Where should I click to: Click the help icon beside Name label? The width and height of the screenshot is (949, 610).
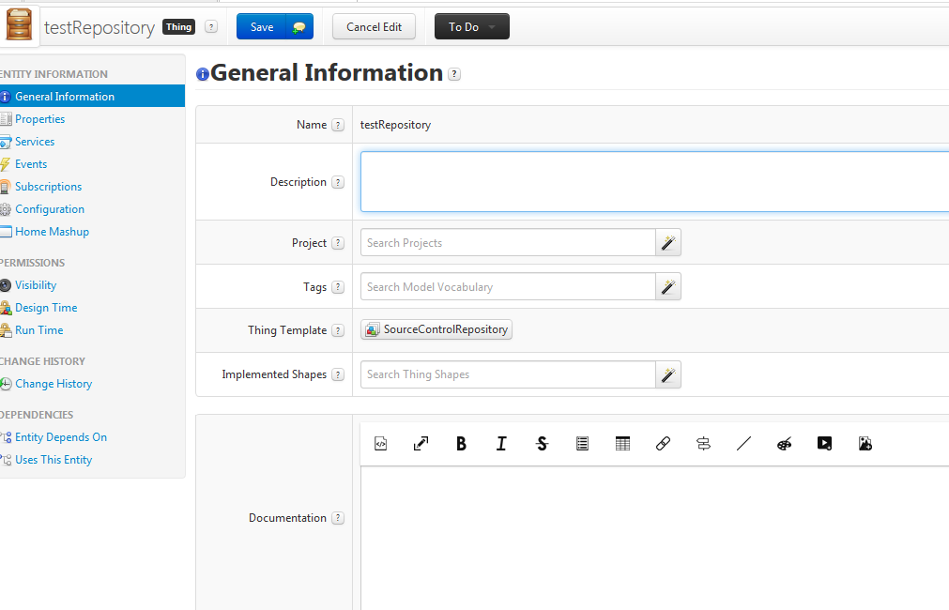[x=338, y=125]
